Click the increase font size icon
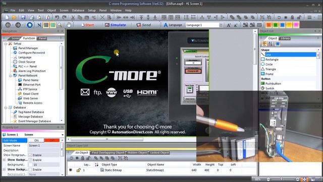323x182 pixels. tap(229, 25)
